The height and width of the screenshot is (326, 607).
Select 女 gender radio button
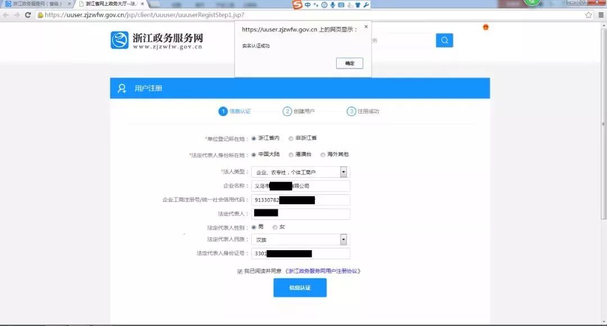click(275, 227)
